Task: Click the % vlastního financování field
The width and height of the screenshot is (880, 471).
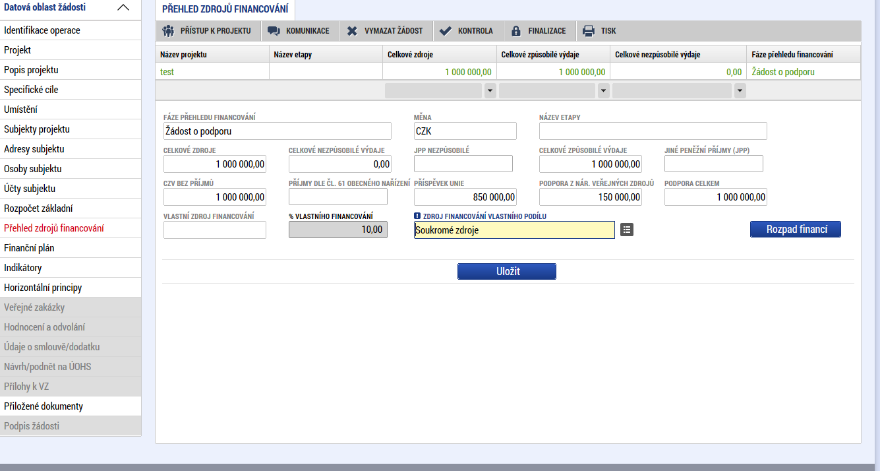Action: pos(338,230)
